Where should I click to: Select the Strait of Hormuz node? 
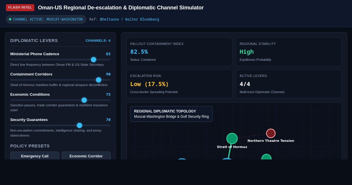(x=232, y=139)
